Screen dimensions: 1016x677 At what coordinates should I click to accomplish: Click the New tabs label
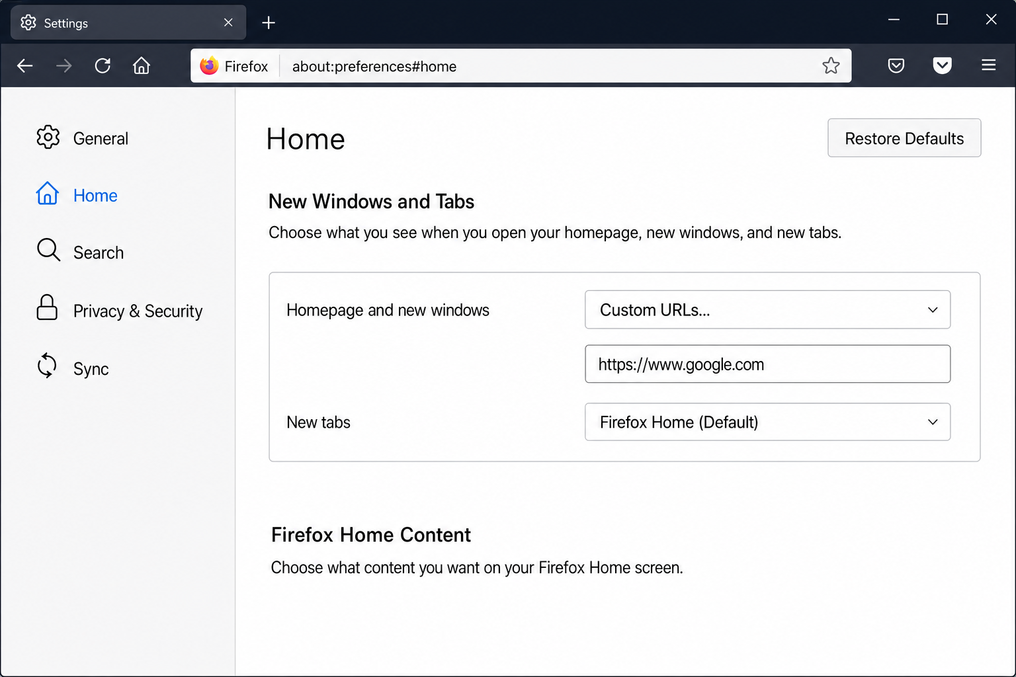click(x=318, y=422)
